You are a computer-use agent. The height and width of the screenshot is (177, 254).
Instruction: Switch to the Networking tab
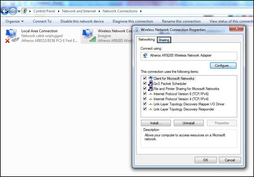pos(147,39)
